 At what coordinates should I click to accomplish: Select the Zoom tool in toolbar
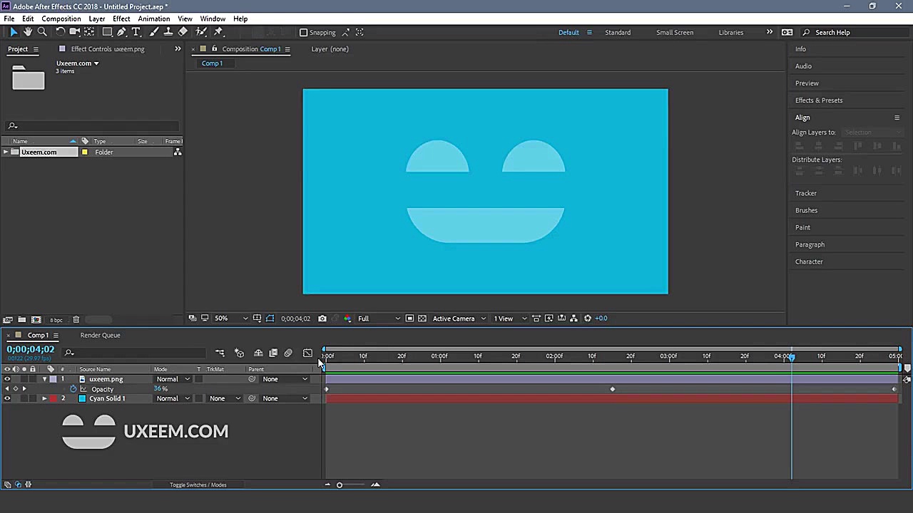[x=42, y=32]
